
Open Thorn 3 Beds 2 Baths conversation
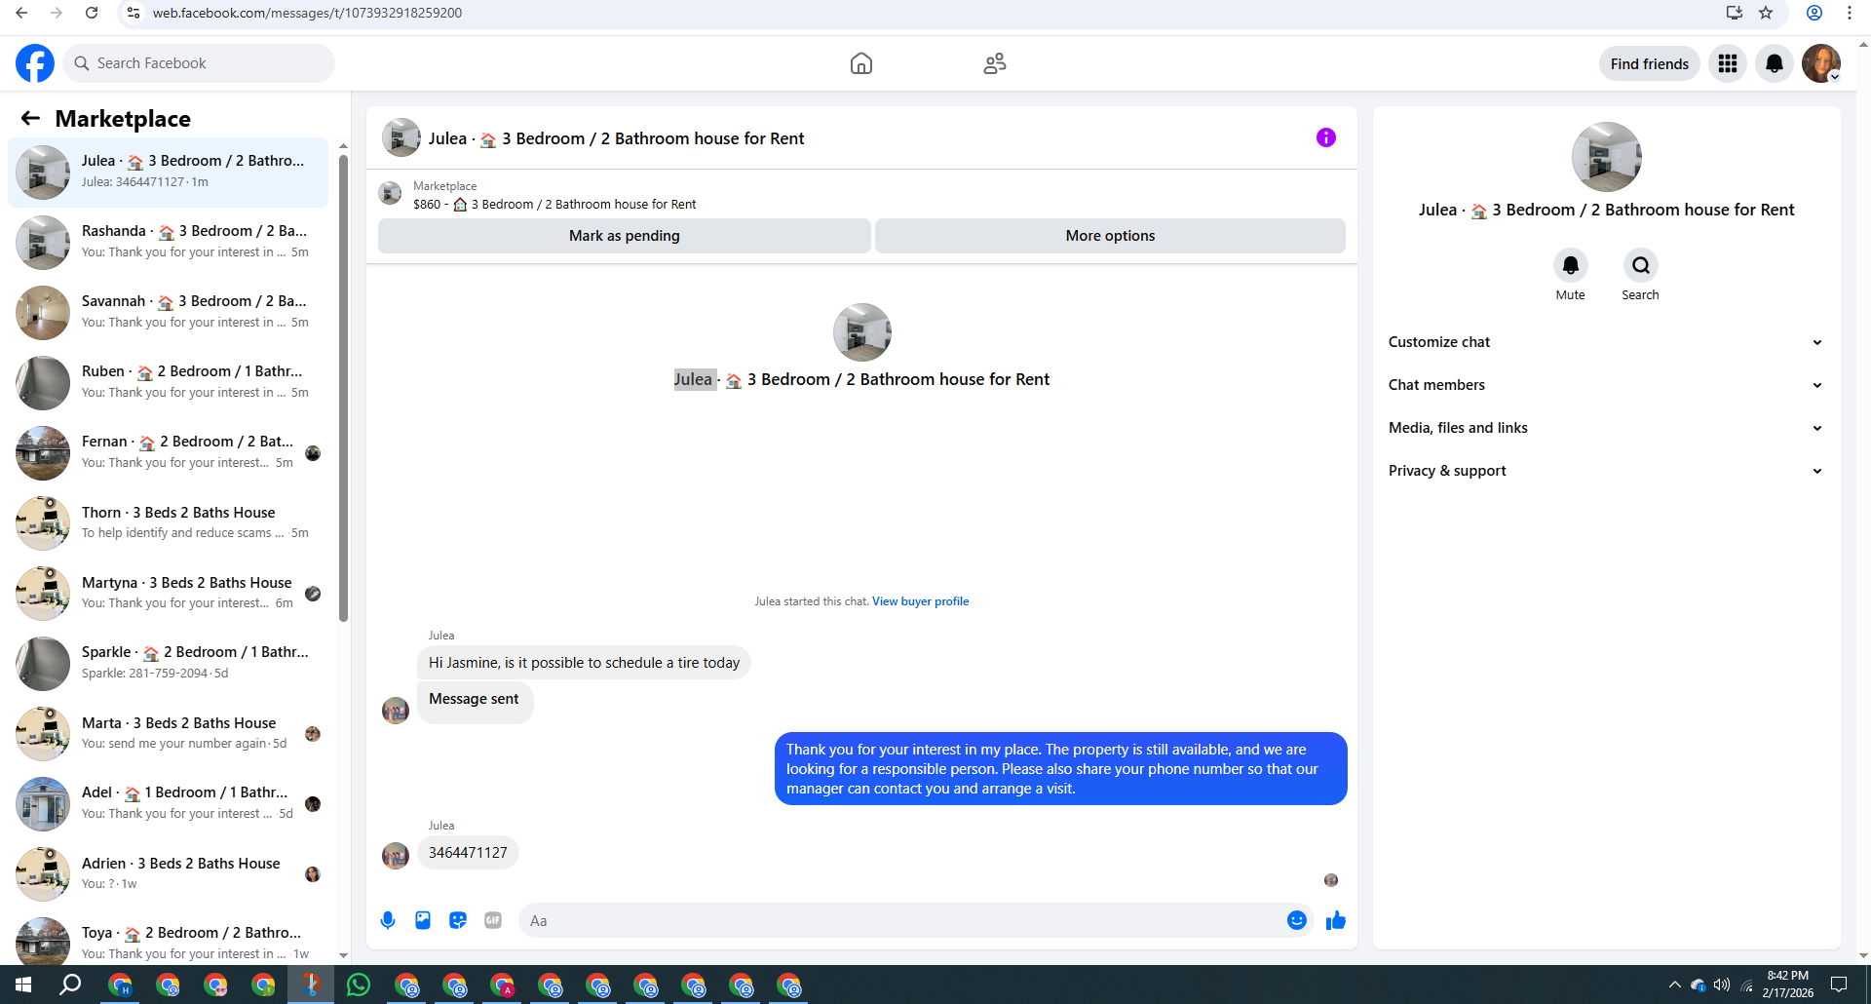click(x=169, y=522)
